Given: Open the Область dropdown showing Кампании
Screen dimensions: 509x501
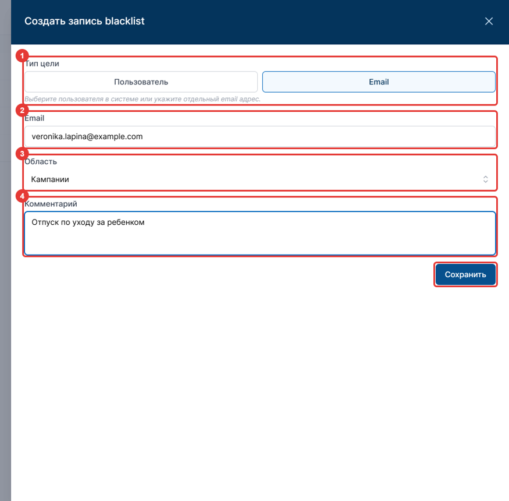Looking at the screenshot, I should 259,179.
